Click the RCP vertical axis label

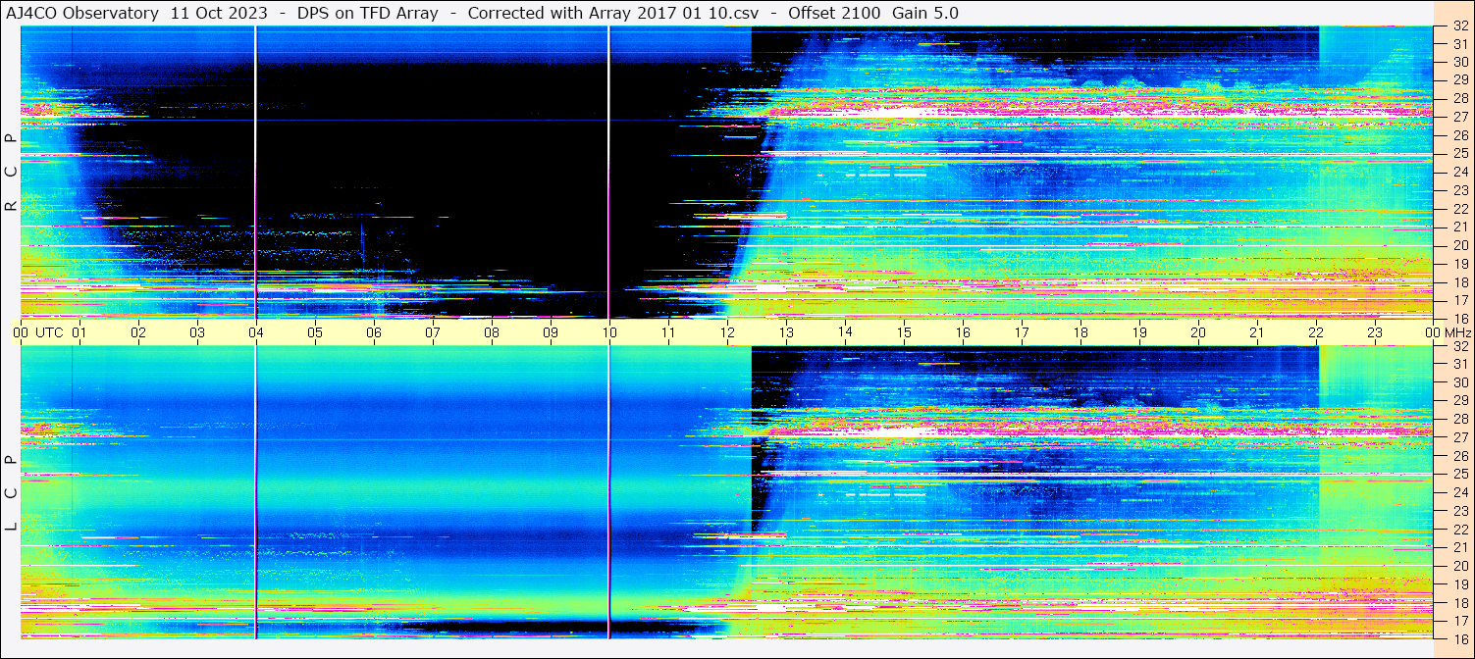10,172
